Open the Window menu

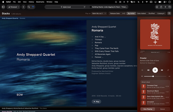pyautogui.click(x=49, y=2)
